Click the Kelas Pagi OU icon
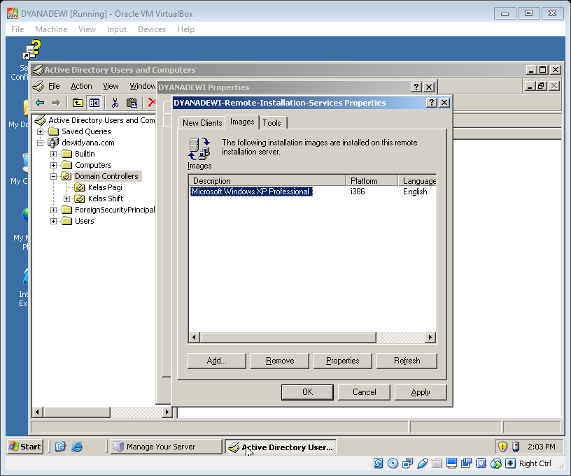571x476 pixels. [79, 187]
